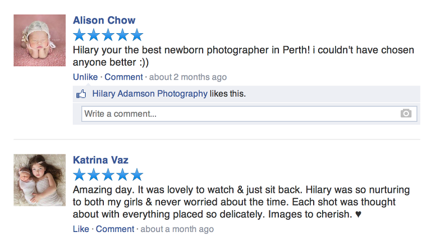The width and height of the screenshot is (431, 250).
Task: Click the camera icon to attach photo
Action: tap(406, 113)
